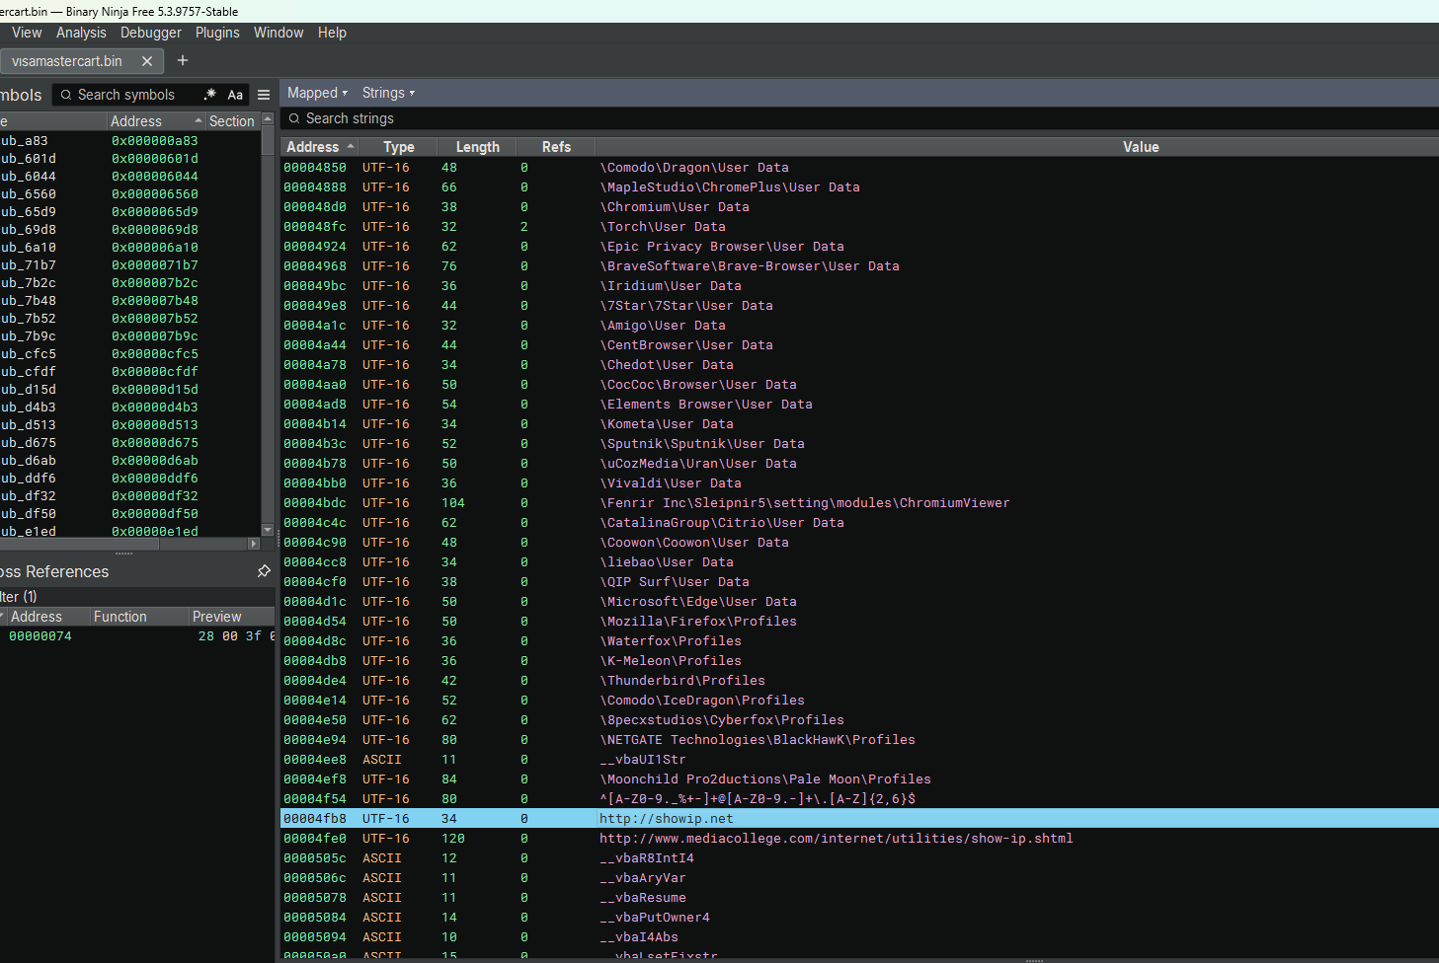Select cross reference at address 00000074
Viewport: 1439px width, 963px height.
coord(137,636)
